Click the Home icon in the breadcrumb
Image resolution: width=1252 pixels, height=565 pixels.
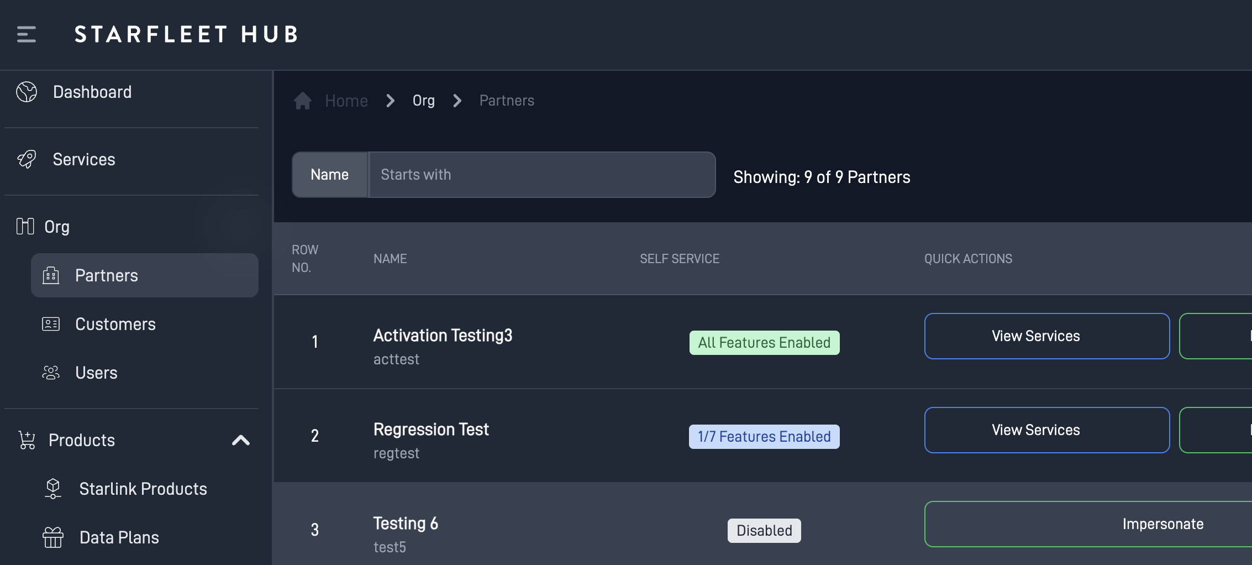coord(302,100)
